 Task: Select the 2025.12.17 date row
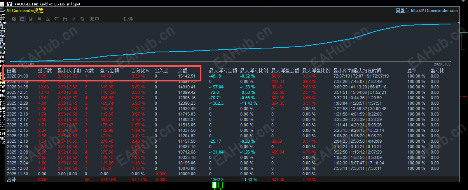click(17, 119)
